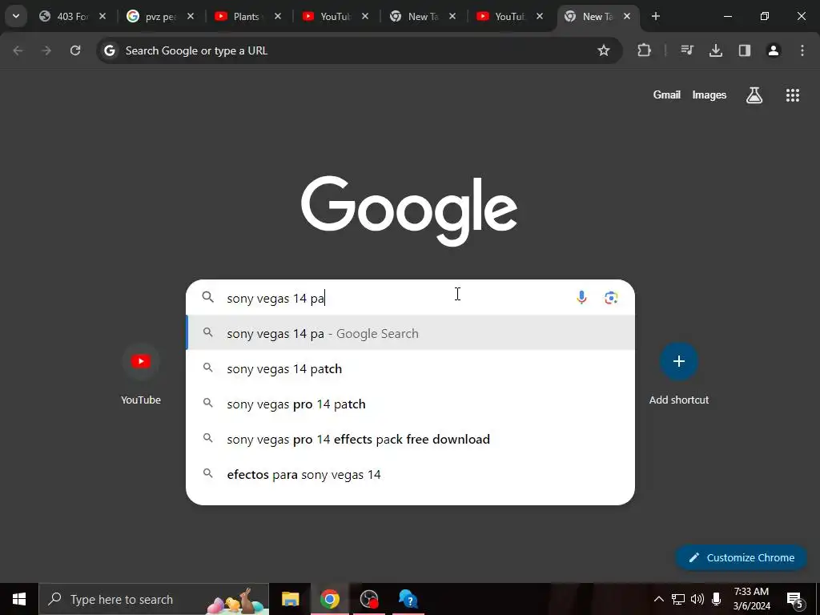Expand the tab search dropdown
The width and height of the screenshot is (820, 615).
click(x=16, y=16)
